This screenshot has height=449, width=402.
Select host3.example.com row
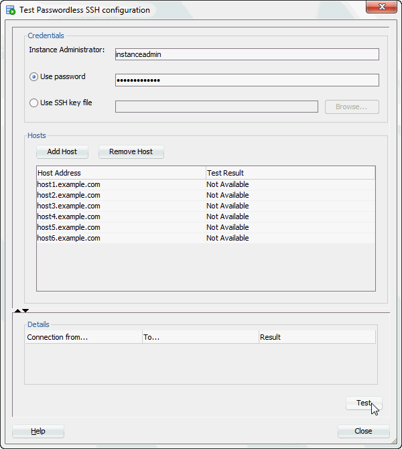pos(206,206)
